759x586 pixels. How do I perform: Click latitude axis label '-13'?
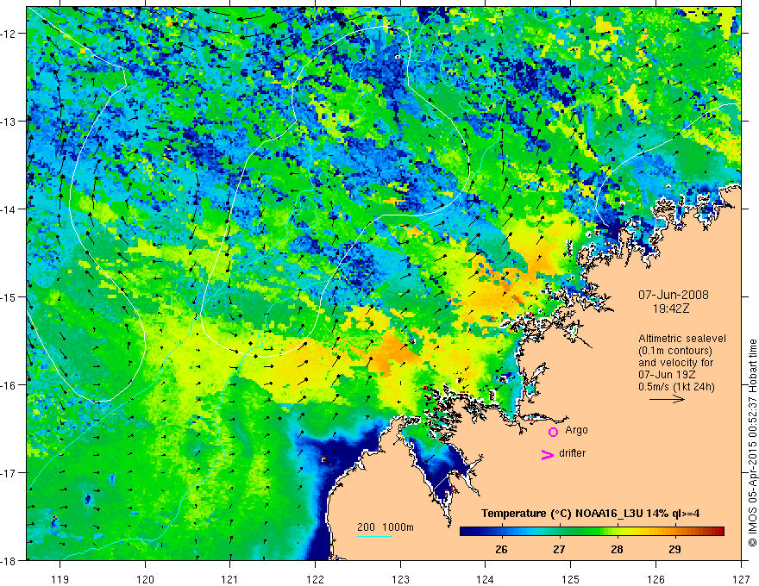point(9,122)
